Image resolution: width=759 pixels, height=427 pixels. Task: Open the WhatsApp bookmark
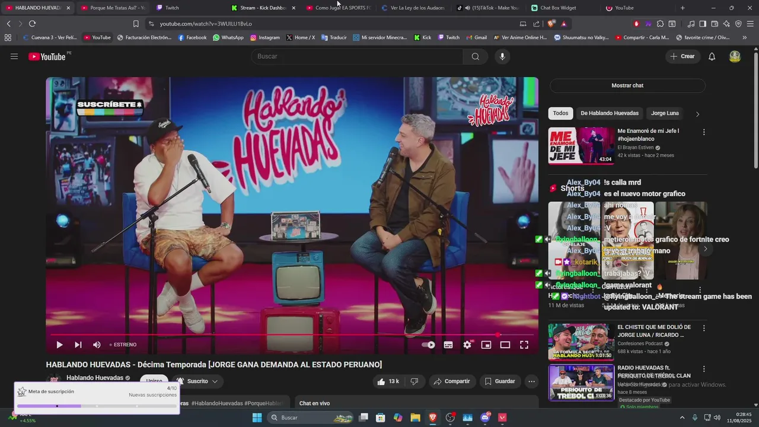tap(228, 37)
